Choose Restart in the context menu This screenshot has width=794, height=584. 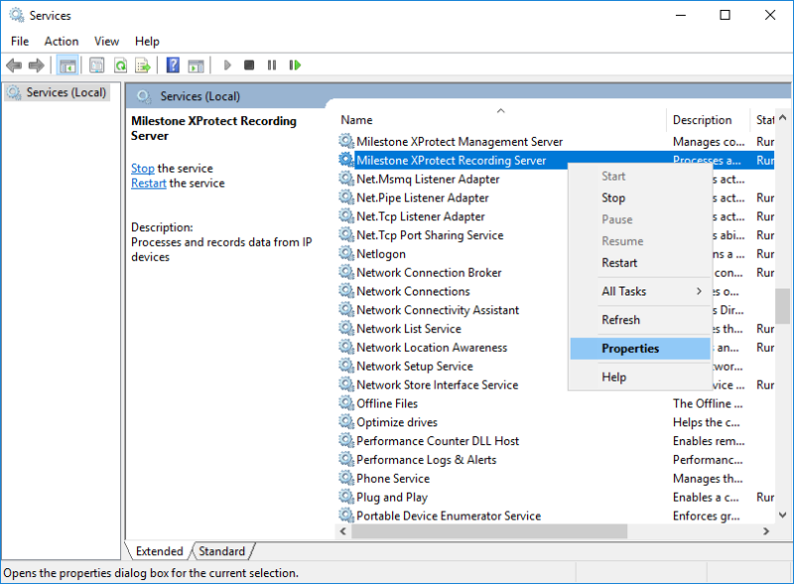(640, 263)
